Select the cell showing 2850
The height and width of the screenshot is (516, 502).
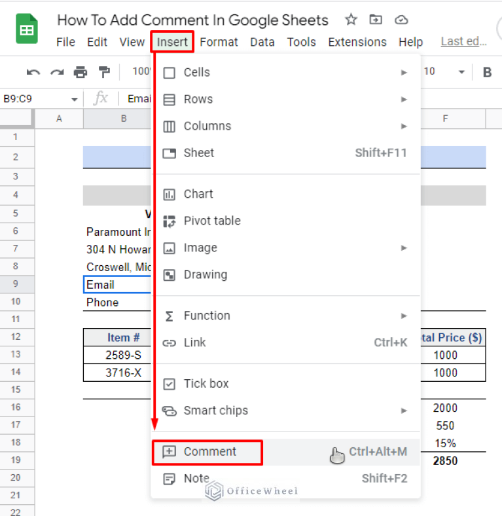pos(453,461)
